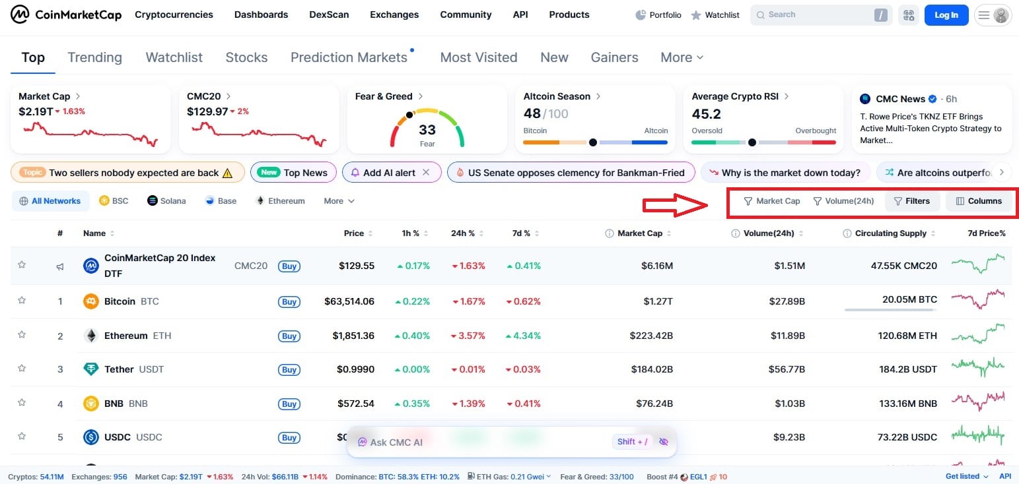This screenshot has height=484, width=1019.
Task: Click the Log In button
Action: tap(946, 15)
